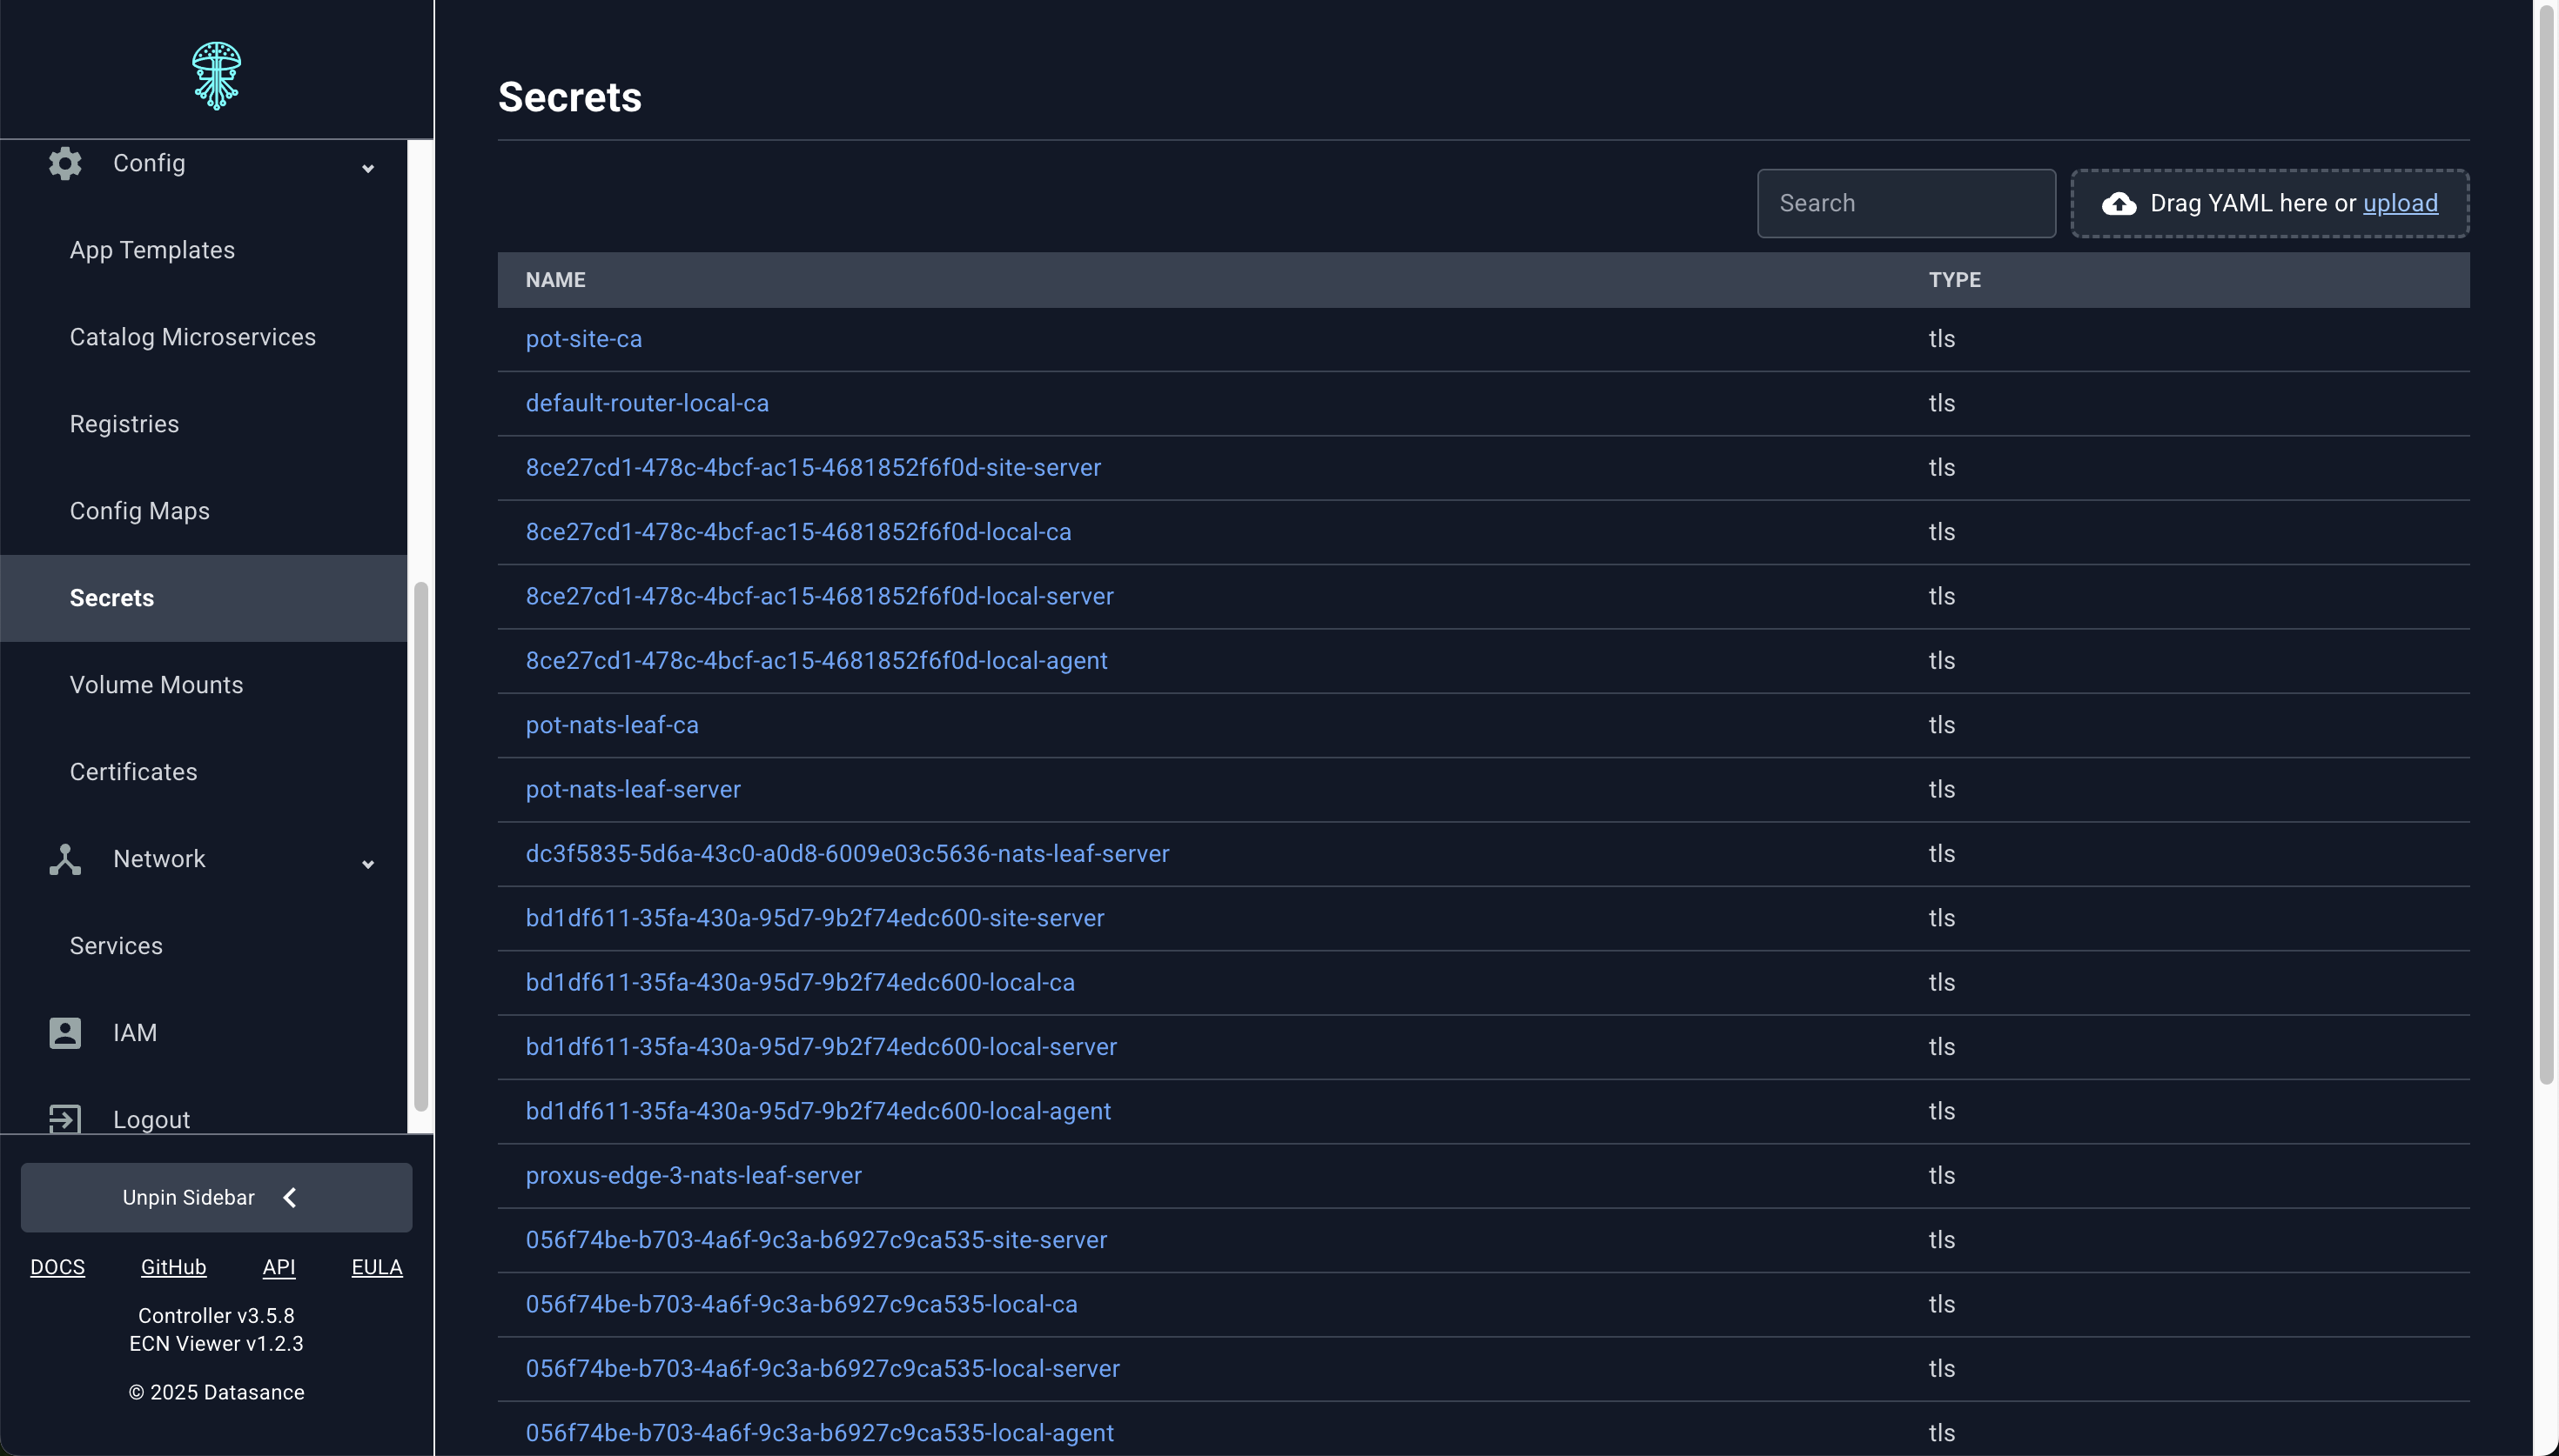This screenshot has width=2559, height=1456.
Task: Click the Unpin Sidebar arrow icon
Action: pos(290,1196)
